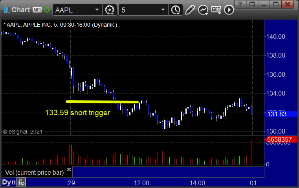
Task: Click the AAPL, APPLE INC chart title text
Action: pyautogui.click(x=61, y=25)
